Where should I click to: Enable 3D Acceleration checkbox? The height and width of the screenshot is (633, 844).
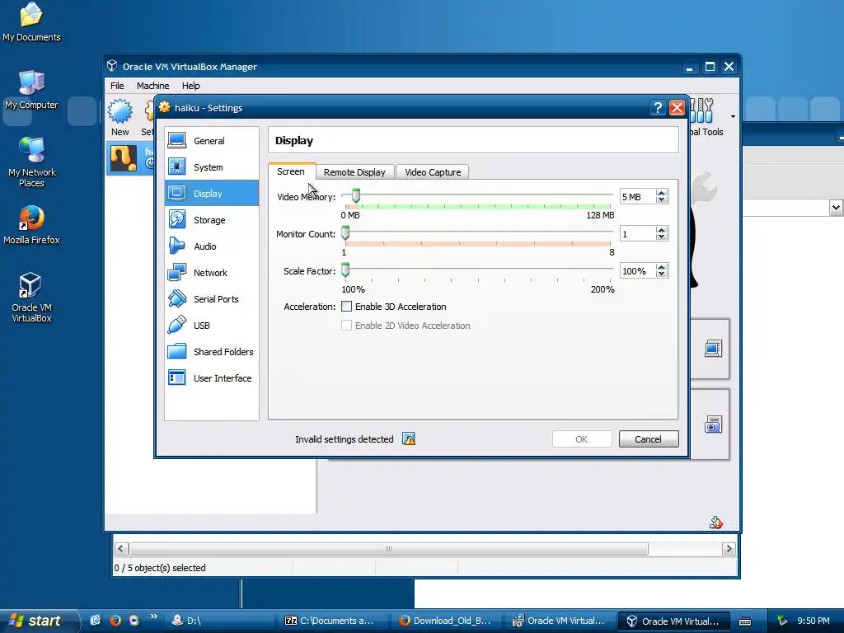[x=347, y=307]
